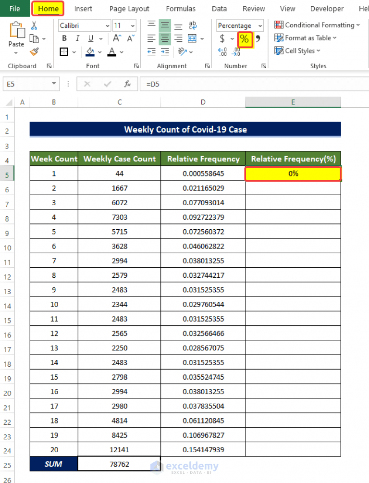Switch to the Formulas tab

181,9
